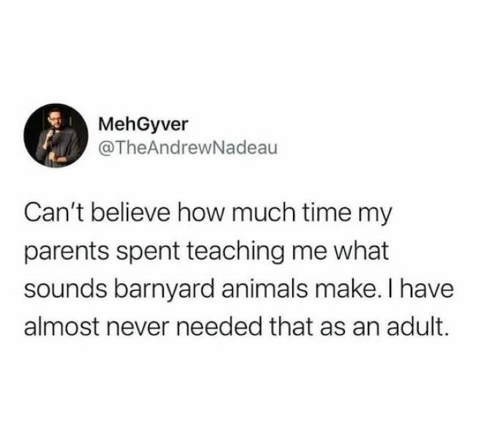Click the word "never" in the last line
The height and width of the screenshot is (439, 487).
138,329
